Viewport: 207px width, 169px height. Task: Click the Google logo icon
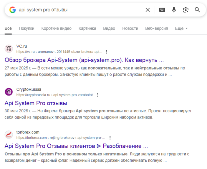13,10
